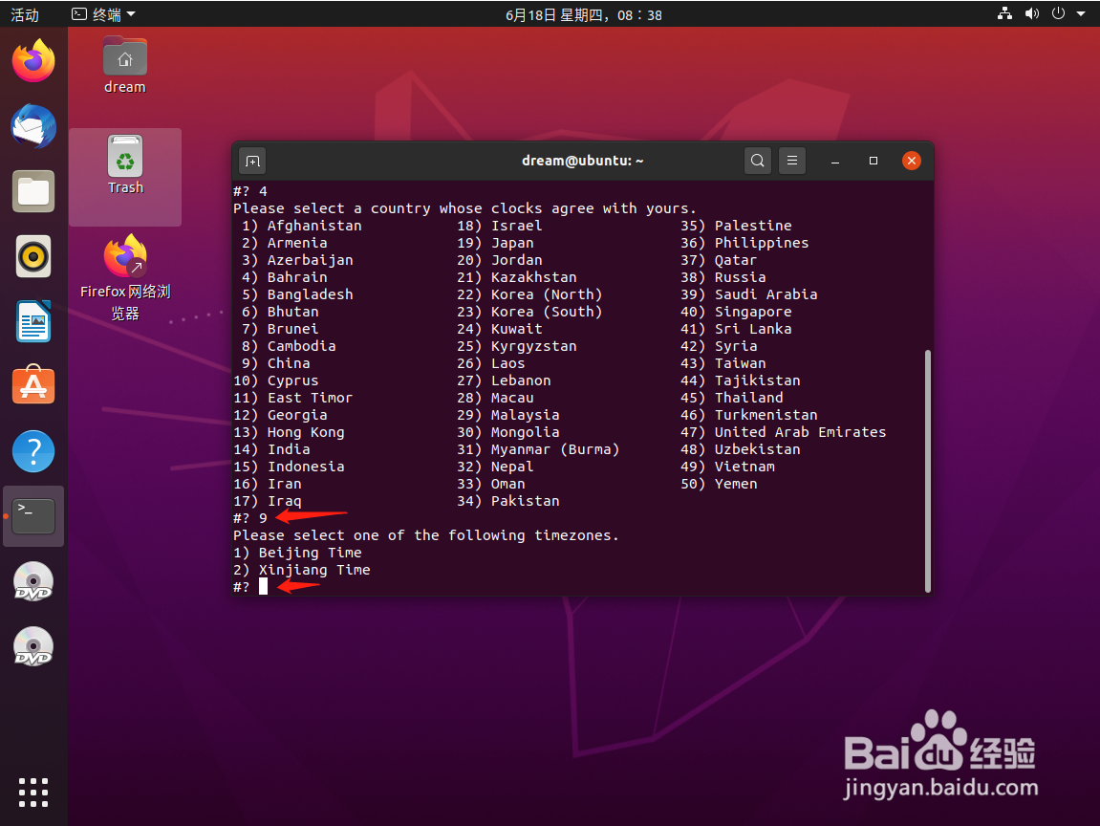The height and width of the screenshot is (826, 1100).
Task: Click the "Thailand" list entry
Action: tap(748, 398)
